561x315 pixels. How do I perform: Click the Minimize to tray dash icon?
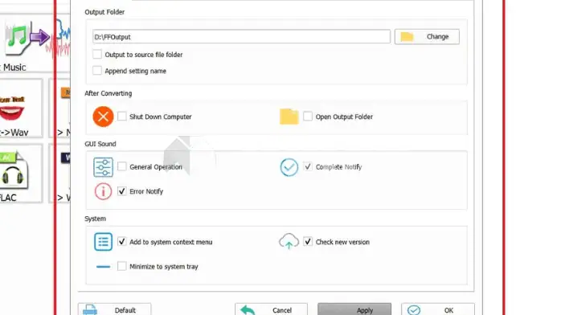coord(103,266)
